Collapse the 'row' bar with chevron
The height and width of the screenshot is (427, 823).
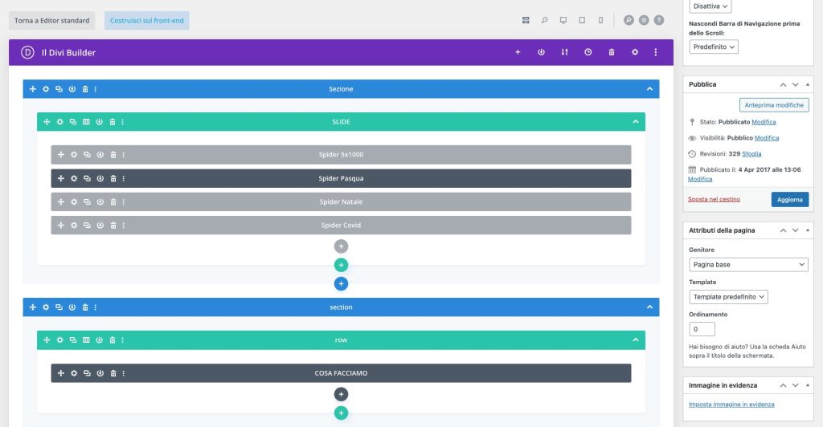click(x=636, y=340)
